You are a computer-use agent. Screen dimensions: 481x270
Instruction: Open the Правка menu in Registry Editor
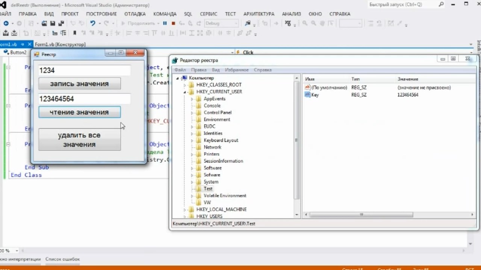[198, 70]
